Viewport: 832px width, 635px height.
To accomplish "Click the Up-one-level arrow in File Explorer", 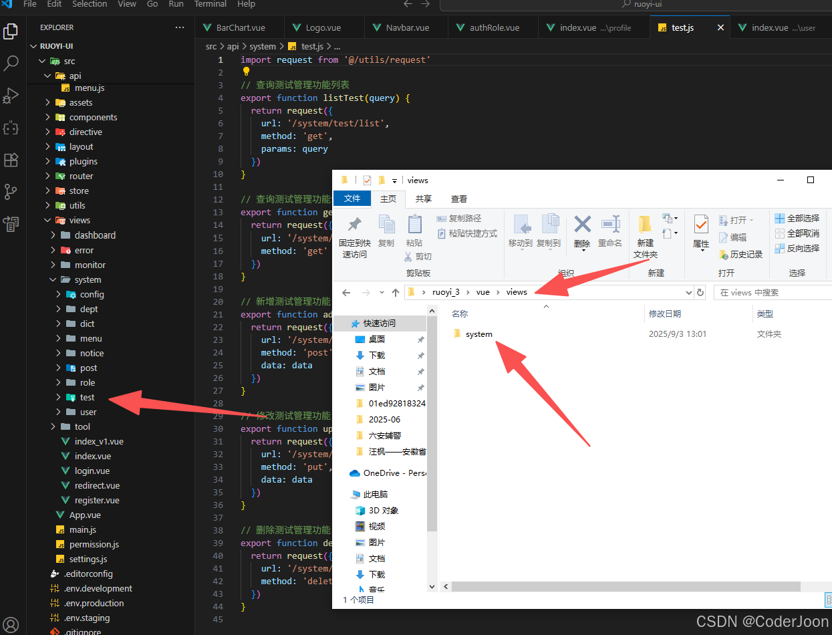I will [x=396, y=293].
